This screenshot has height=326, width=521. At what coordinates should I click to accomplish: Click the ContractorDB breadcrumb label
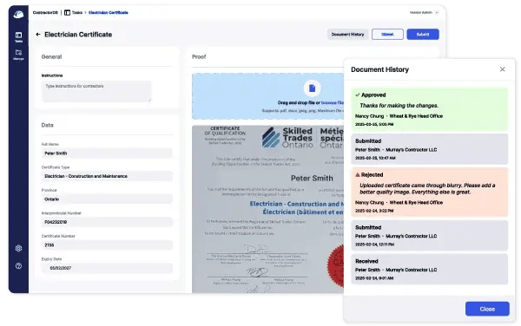[45, 13]
